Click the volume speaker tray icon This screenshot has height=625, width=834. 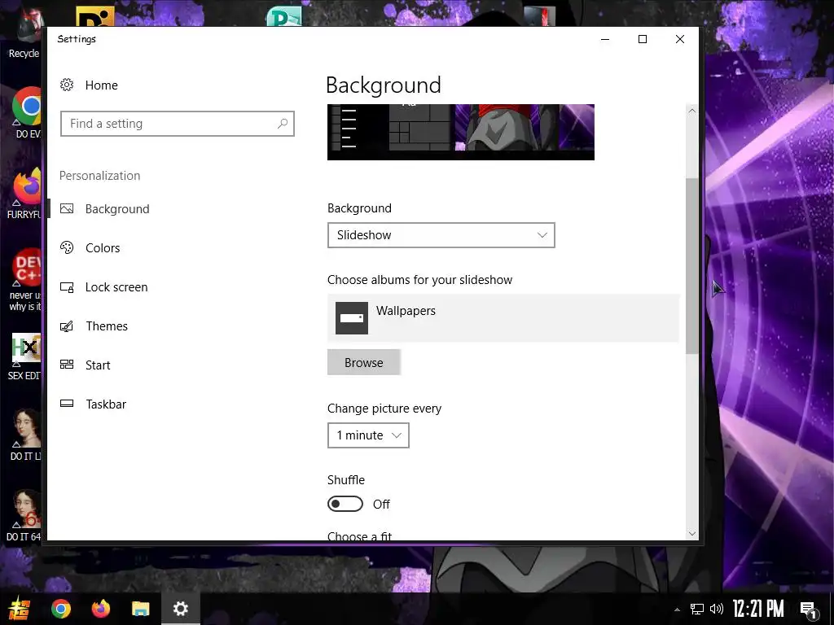pyautogui.click(x=717, y=609)
